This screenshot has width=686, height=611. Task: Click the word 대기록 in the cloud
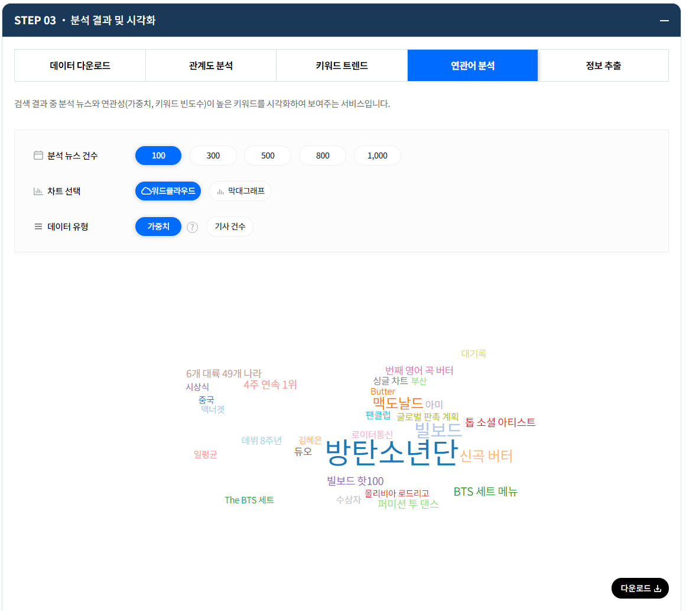pyautogui.click(x=474, y=354)
